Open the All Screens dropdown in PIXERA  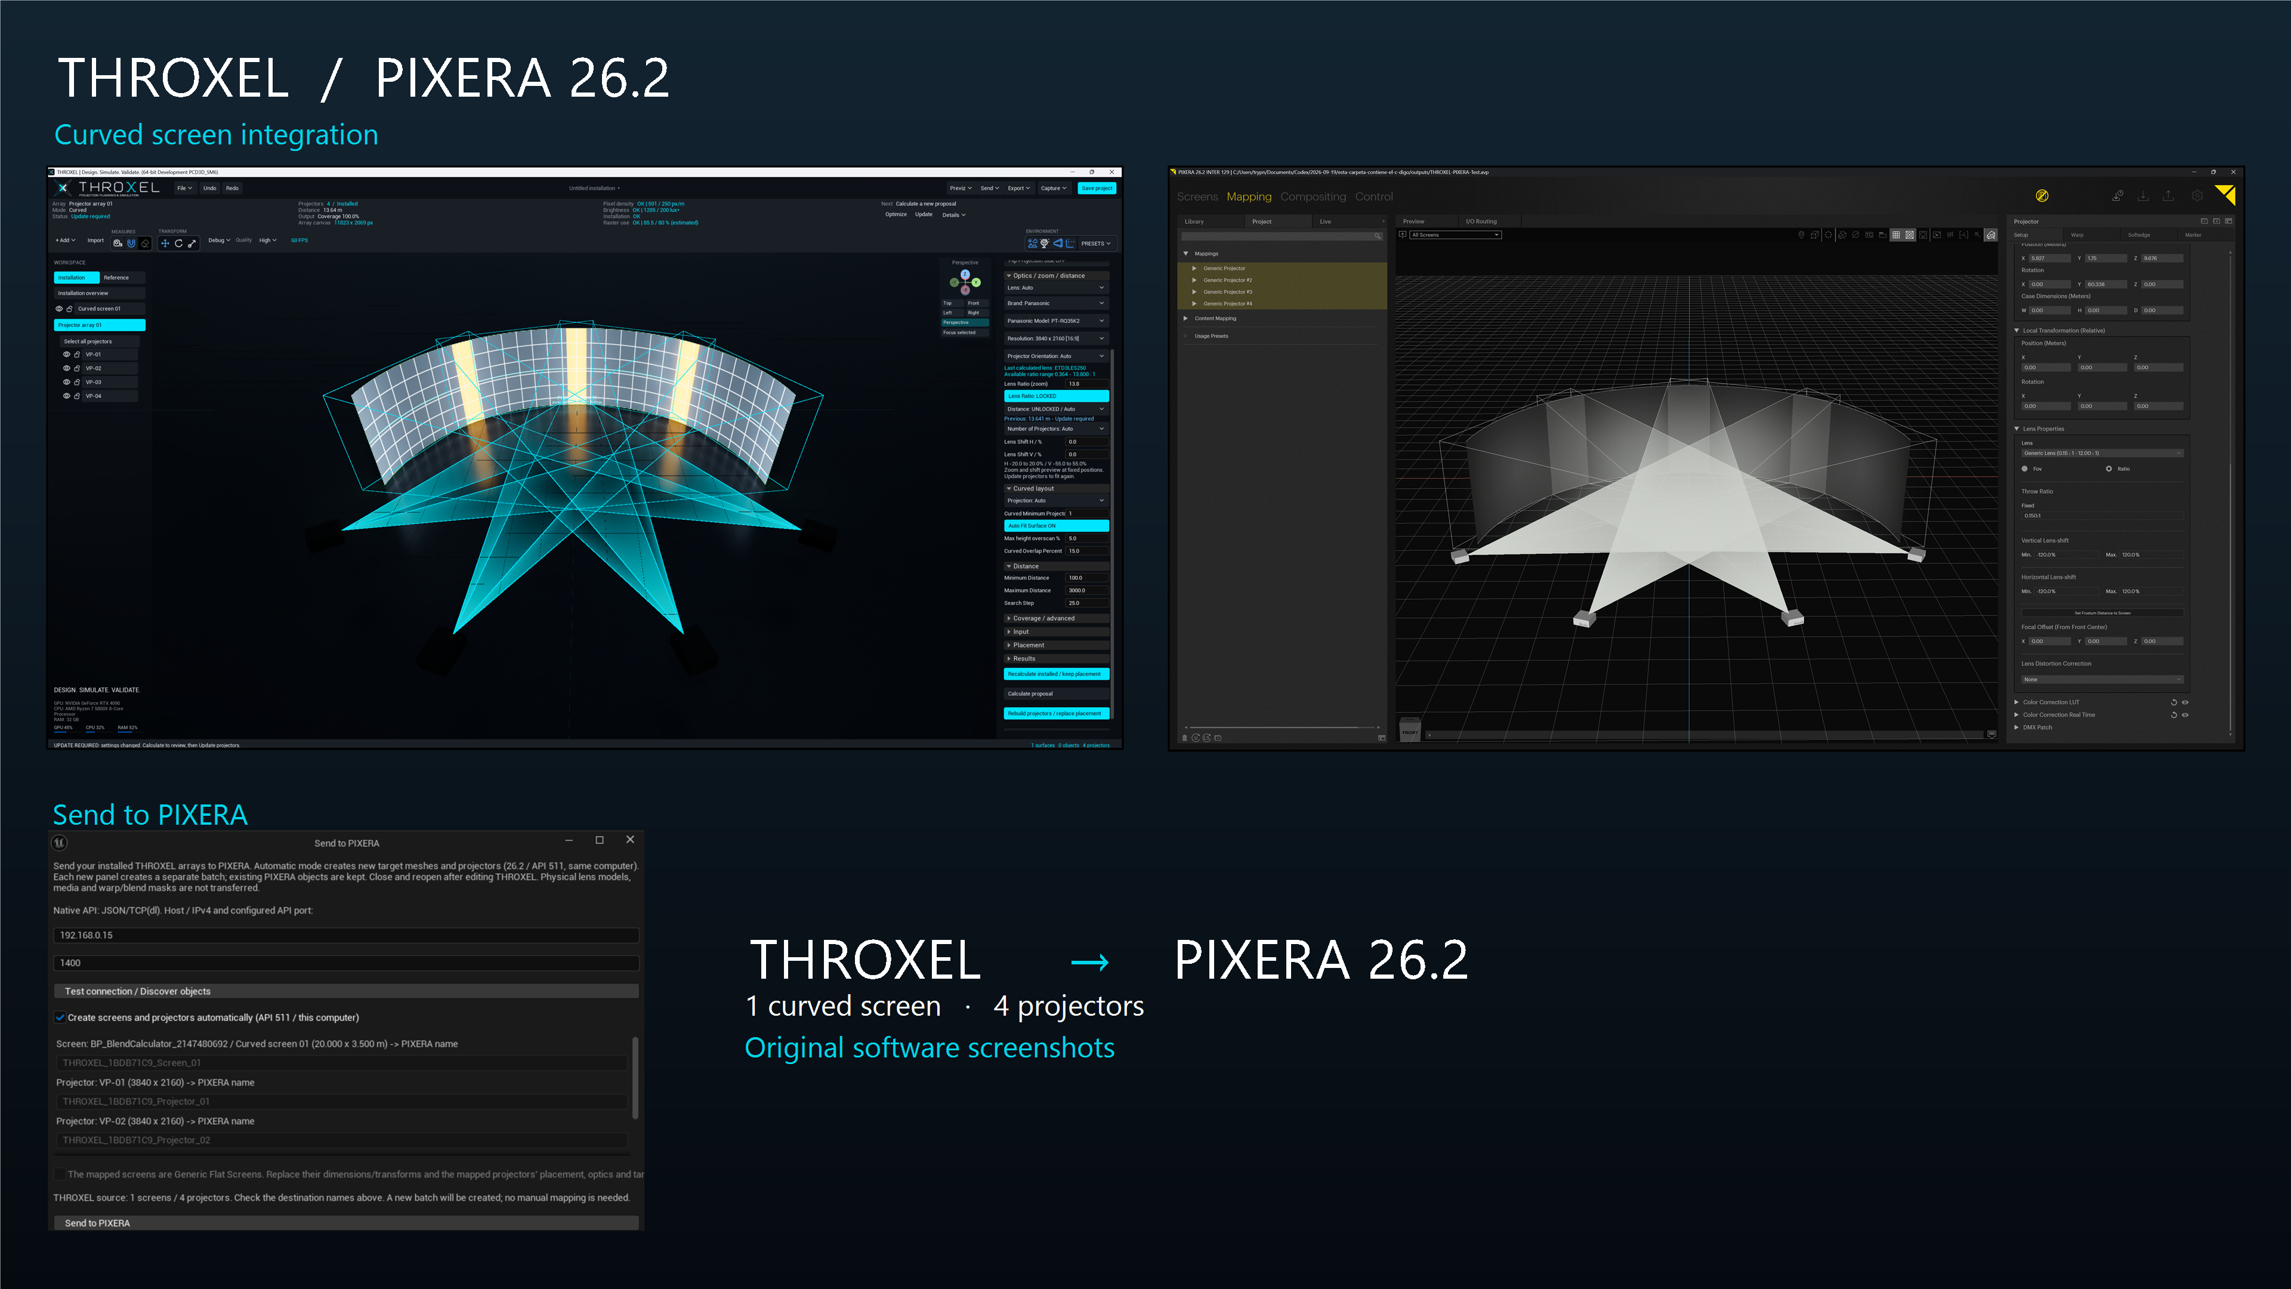coord(1455,235)
